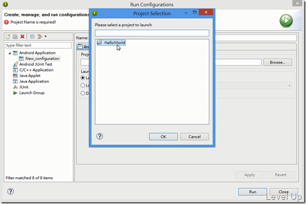Click the HelloWorld project folder icon
Image resolution: width=306 pixels, height=204 pixels.
(x=99, y=42)
